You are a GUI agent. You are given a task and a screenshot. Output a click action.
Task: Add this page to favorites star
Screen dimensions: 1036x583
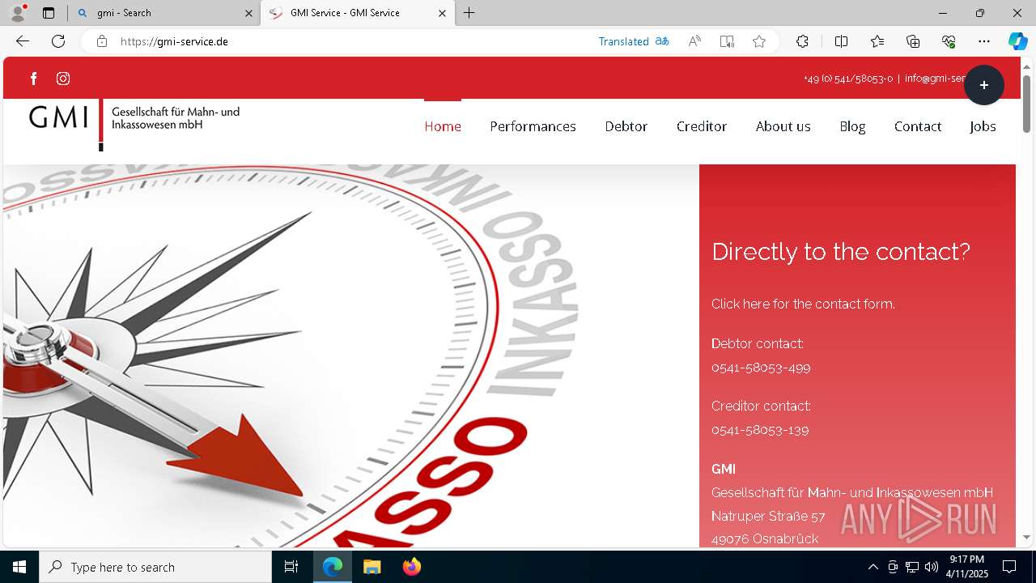coord(758,41)
